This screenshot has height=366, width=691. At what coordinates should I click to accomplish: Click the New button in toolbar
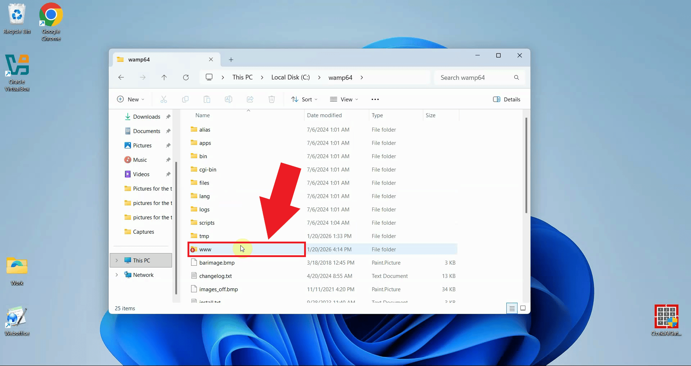pos(131,99)
